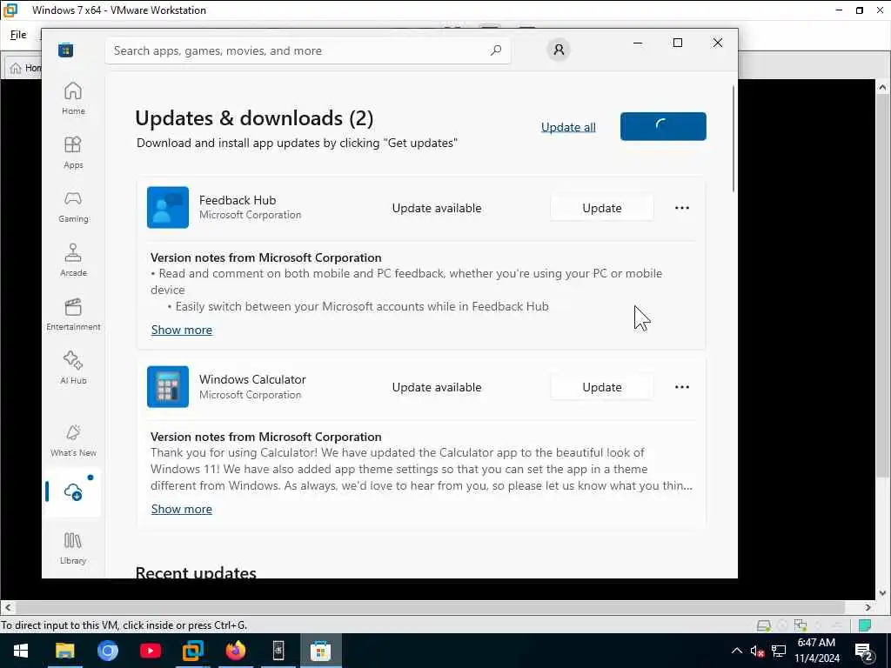Go to the Gaming section

[x=73, y=206]
